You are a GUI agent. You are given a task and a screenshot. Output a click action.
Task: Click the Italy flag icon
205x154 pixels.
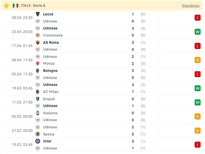pyautogui.click(x=15, y=6)
